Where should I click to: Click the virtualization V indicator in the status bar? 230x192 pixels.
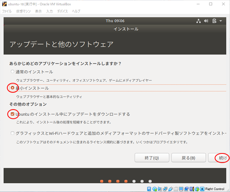click(x=191, y=189)
